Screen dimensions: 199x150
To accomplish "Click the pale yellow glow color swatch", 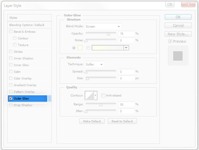I will 80,48.
